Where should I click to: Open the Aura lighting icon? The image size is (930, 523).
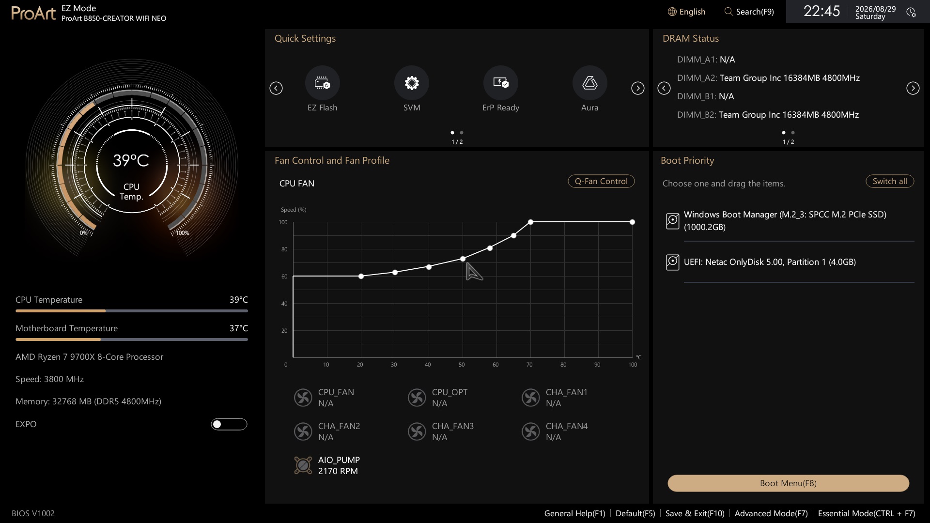click(589, 83)
